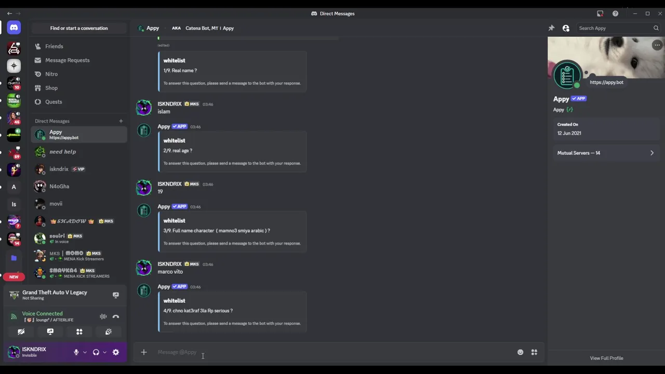Hide the user profile side panel
This screenshot has width=665, height=374.
(x=566, y=28)
